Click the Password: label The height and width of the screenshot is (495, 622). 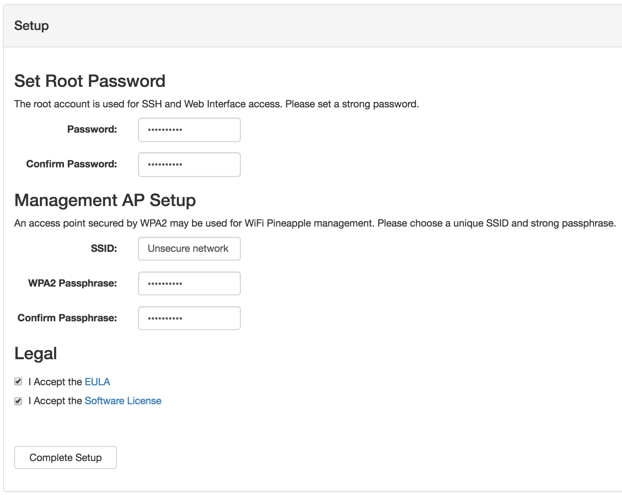(92, 129)
